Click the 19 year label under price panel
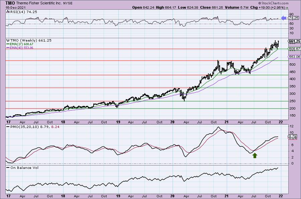The height and width of the screenshot is (199, 301). pos(118,122)
